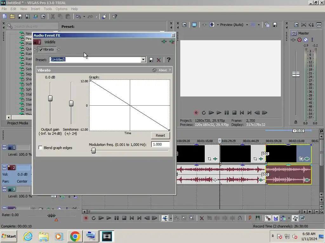
Task: Click the Paste clipboard icon
Action: pos(68,16)
